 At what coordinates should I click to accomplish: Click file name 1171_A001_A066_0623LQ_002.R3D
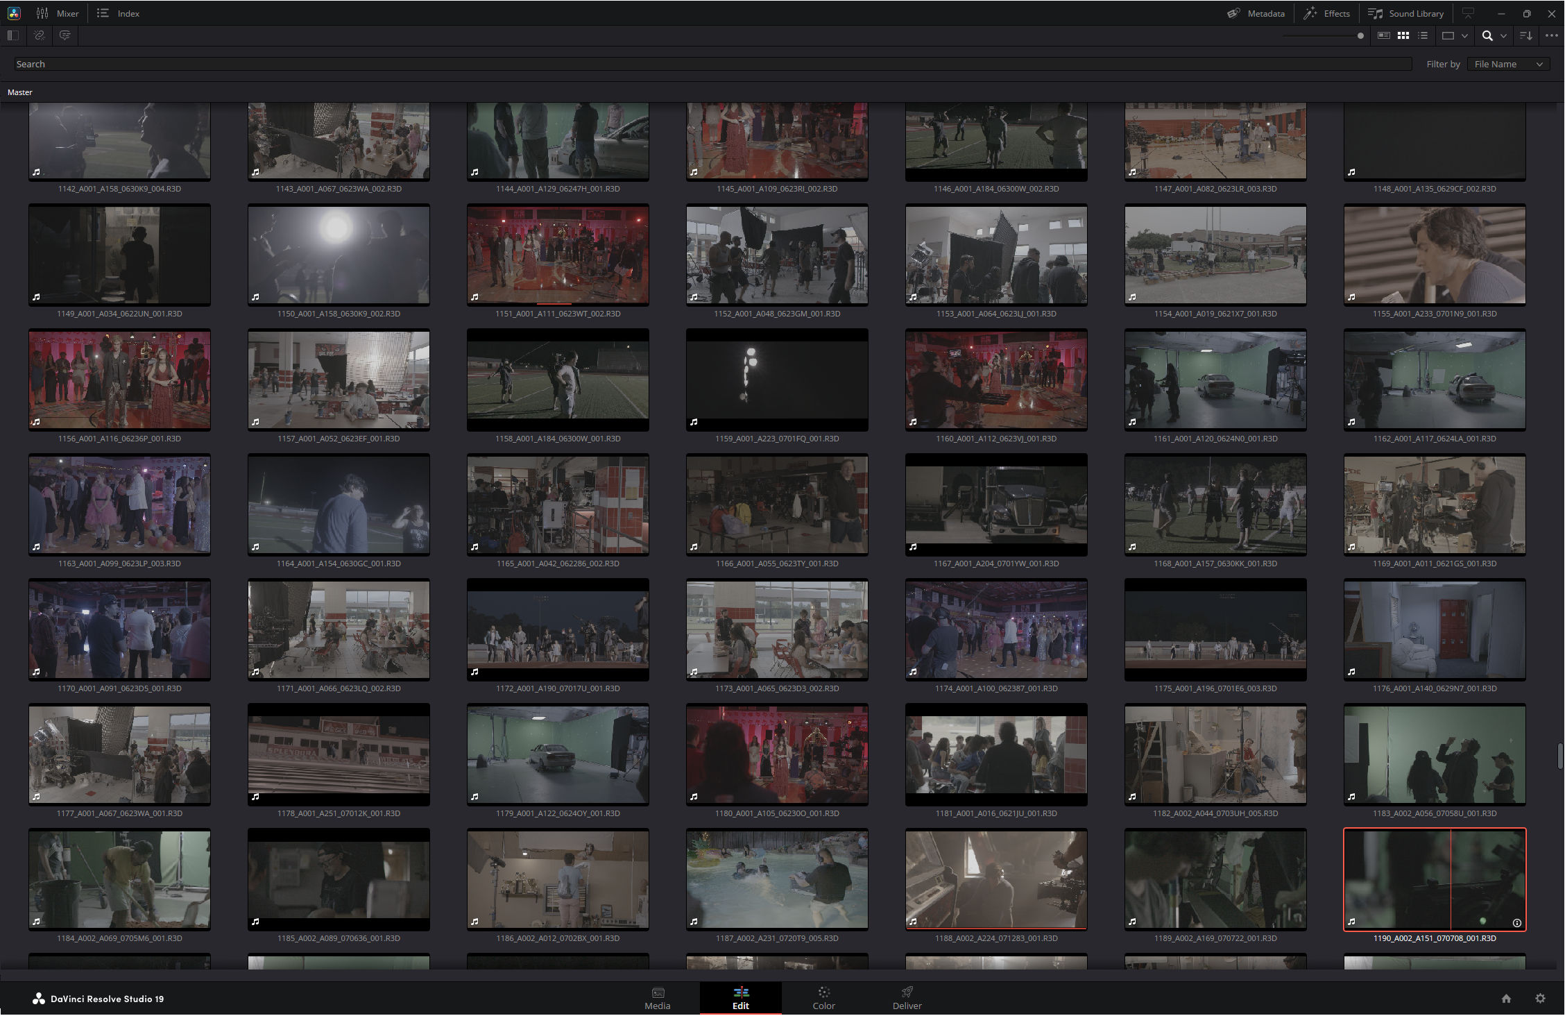pos(339,688)
